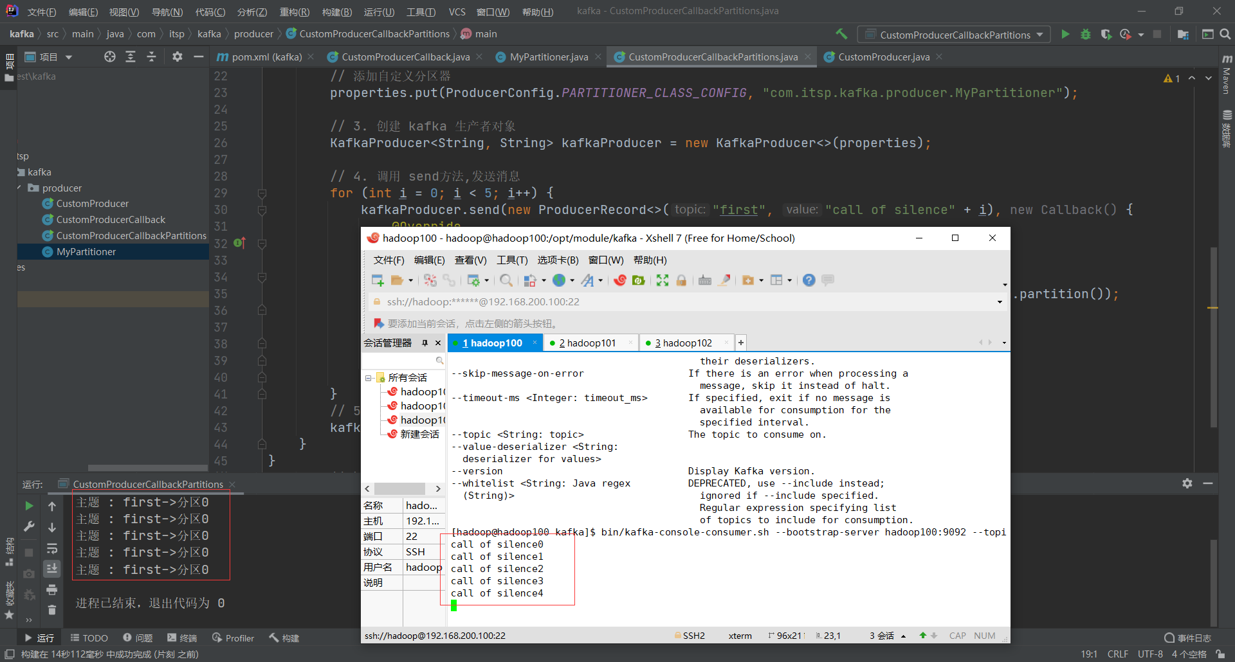The width and height of the screenshot is (1235, 662).
Task: Switch to MyPartitioner.java editor tab
Action: coord(549,57)
